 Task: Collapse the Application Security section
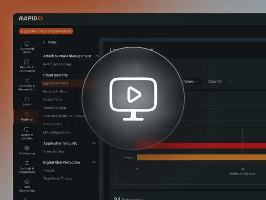point(94,144)
